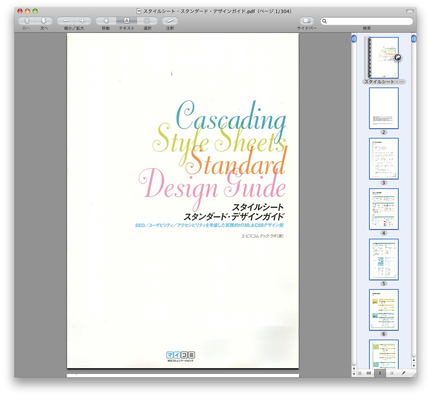Zoom in with the plus button
The width and height of the screenshot is (431, 399).
coord(82,21)
